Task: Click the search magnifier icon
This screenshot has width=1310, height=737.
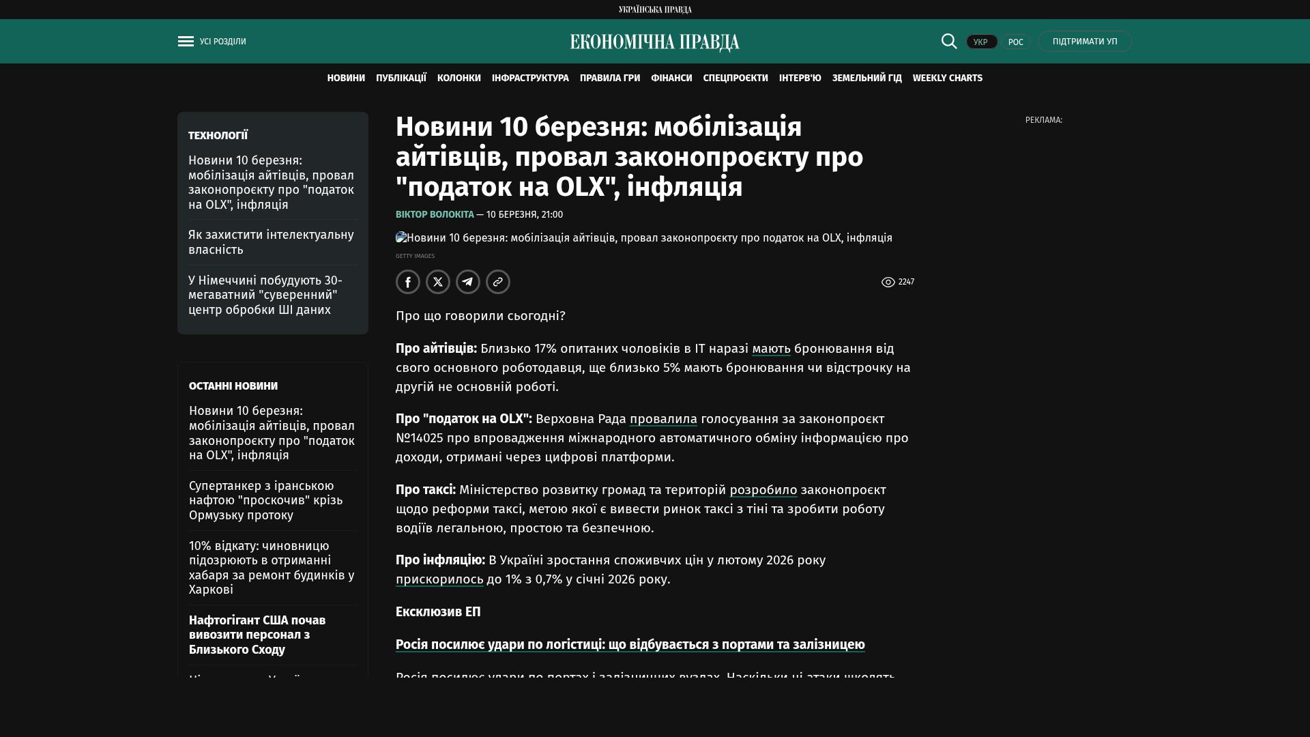Action: [x=949, y=41]
